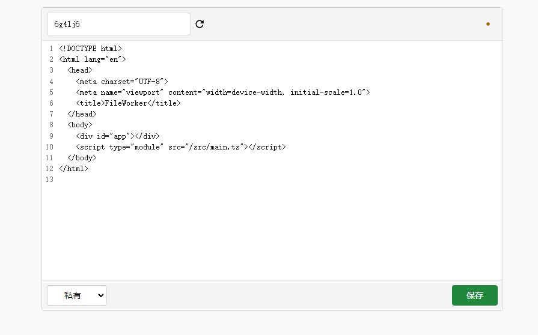Click line number 5 in the gutter
Image resolution: width=538 pixels, height=335 pixels.
click(x=51, y=92)
